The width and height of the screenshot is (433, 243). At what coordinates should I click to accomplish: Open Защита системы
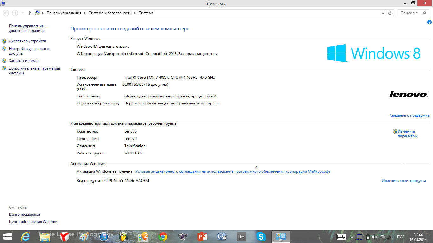coord(23,61)
